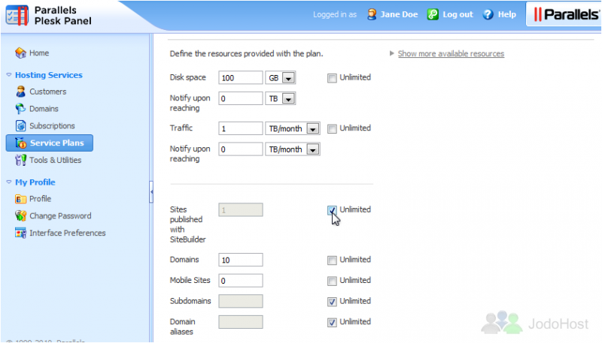602x343 pixels.
Task: Open Profile under My Profile
Action: (x=40, y=199)
